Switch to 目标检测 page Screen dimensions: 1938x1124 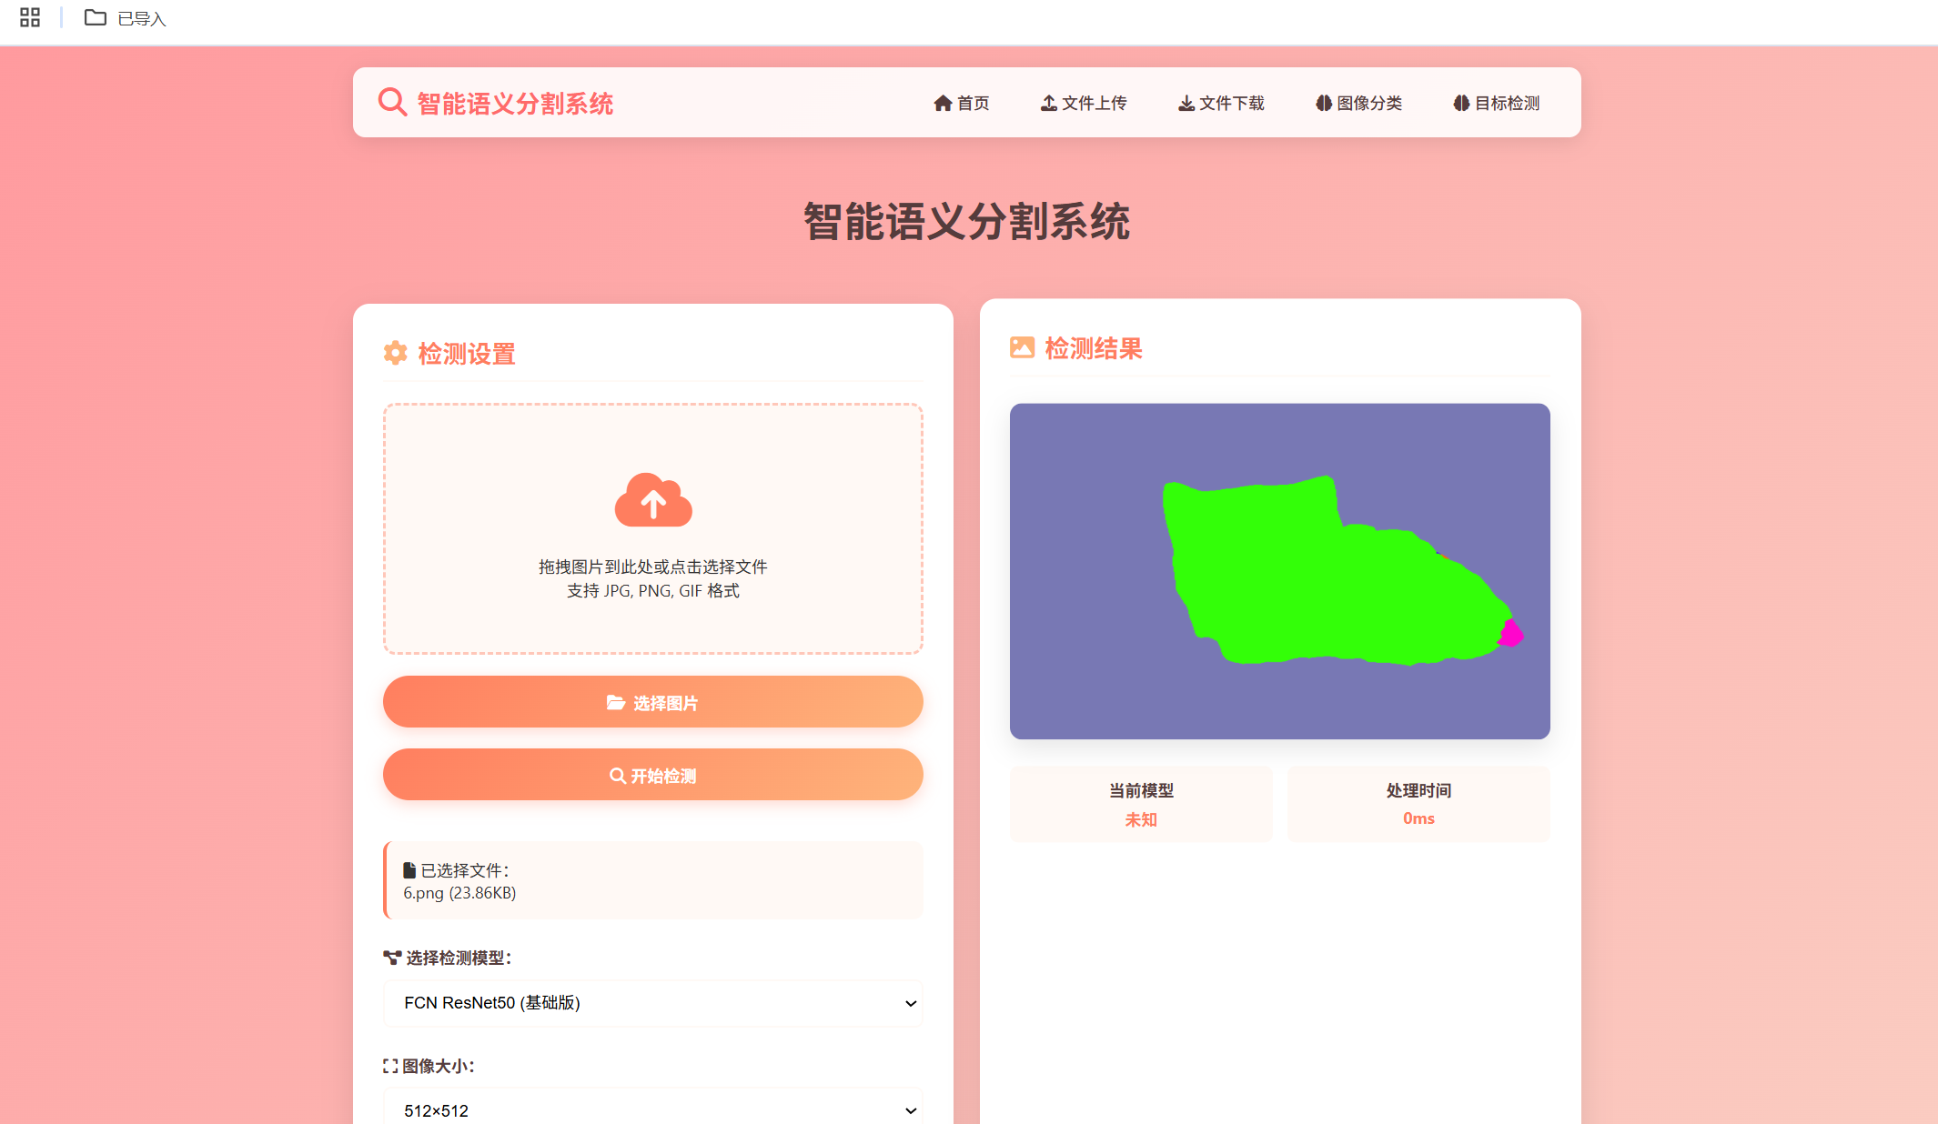click(1497, 103)
